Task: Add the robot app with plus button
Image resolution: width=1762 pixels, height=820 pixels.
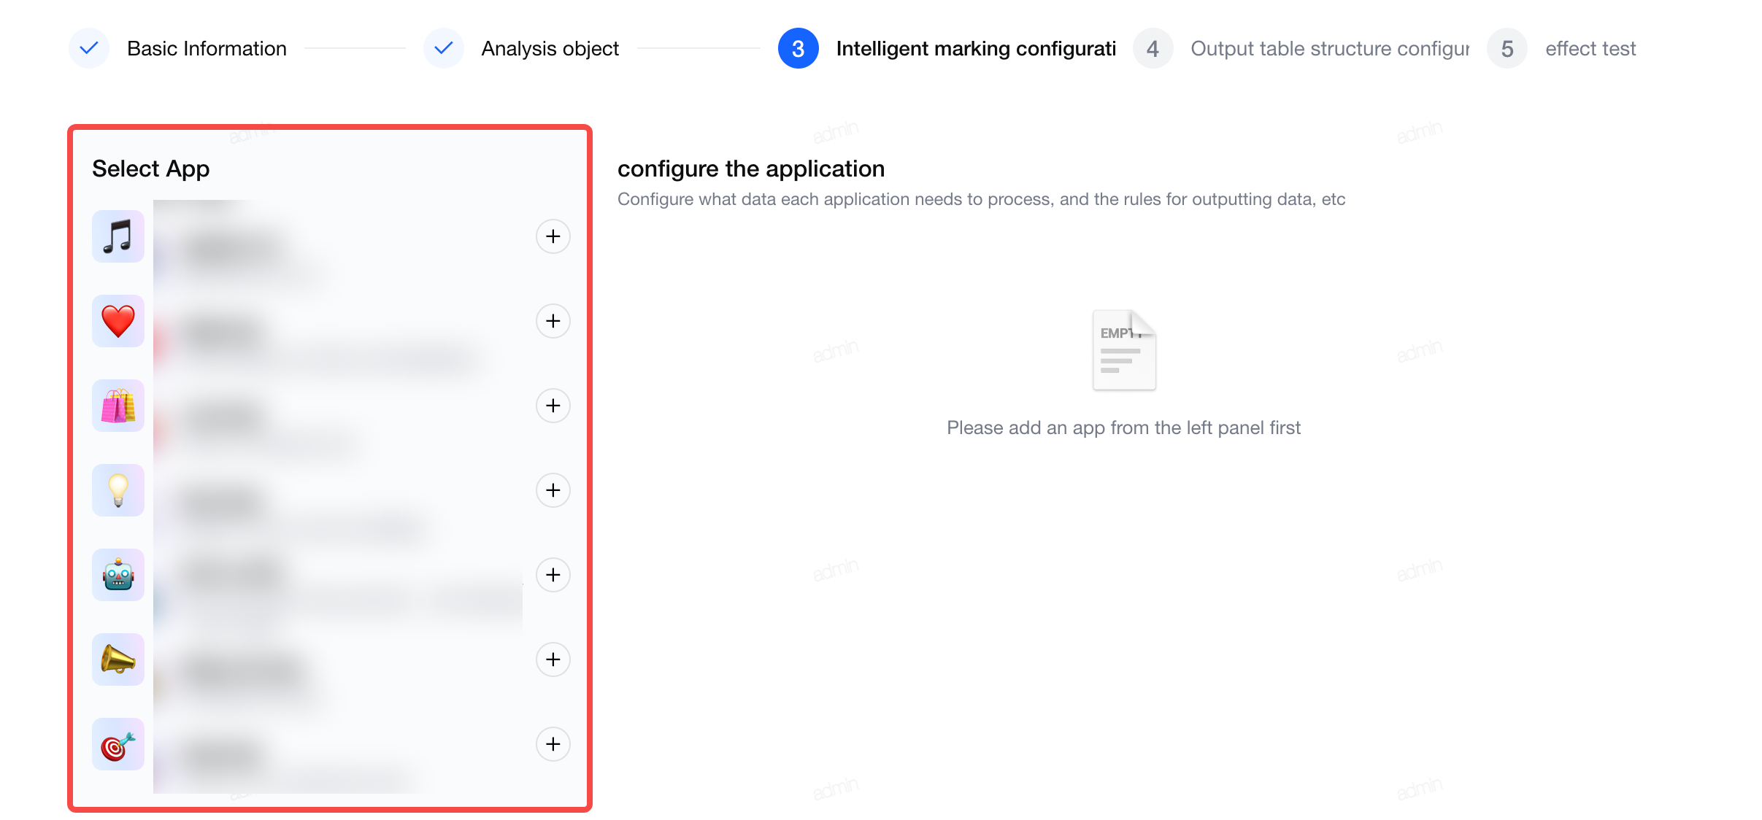Action: [x=553, y=575]
